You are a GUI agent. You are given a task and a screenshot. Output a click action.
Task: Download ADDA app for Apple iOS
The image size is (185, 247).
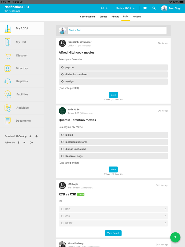point(31,136)
